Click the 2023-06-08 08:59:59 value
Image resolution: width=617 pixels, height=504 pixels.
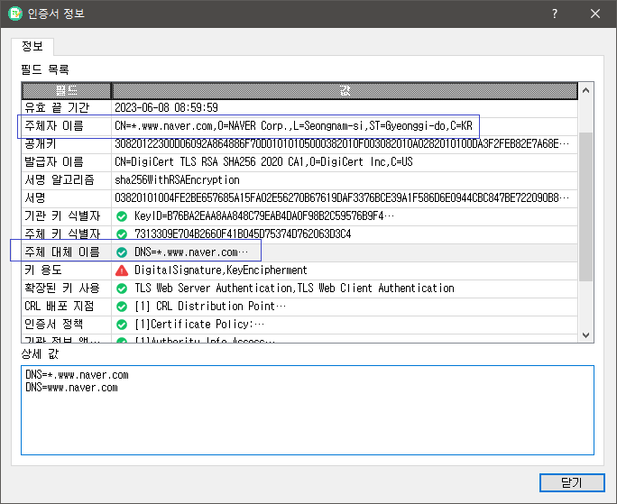click(166, 108)
